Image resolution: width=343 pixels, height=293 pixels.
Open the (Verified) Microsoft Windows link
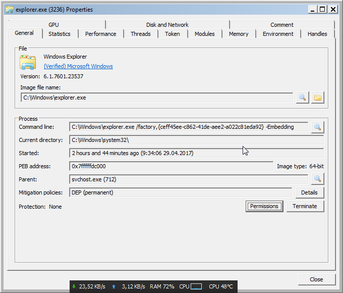(78, 66)
